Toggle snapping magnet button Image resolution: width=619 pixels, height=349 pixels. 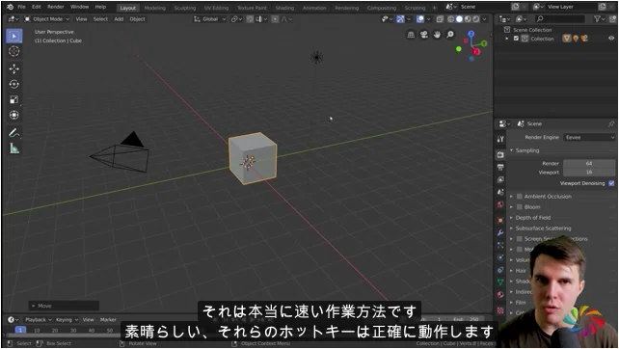coord(250,19)
